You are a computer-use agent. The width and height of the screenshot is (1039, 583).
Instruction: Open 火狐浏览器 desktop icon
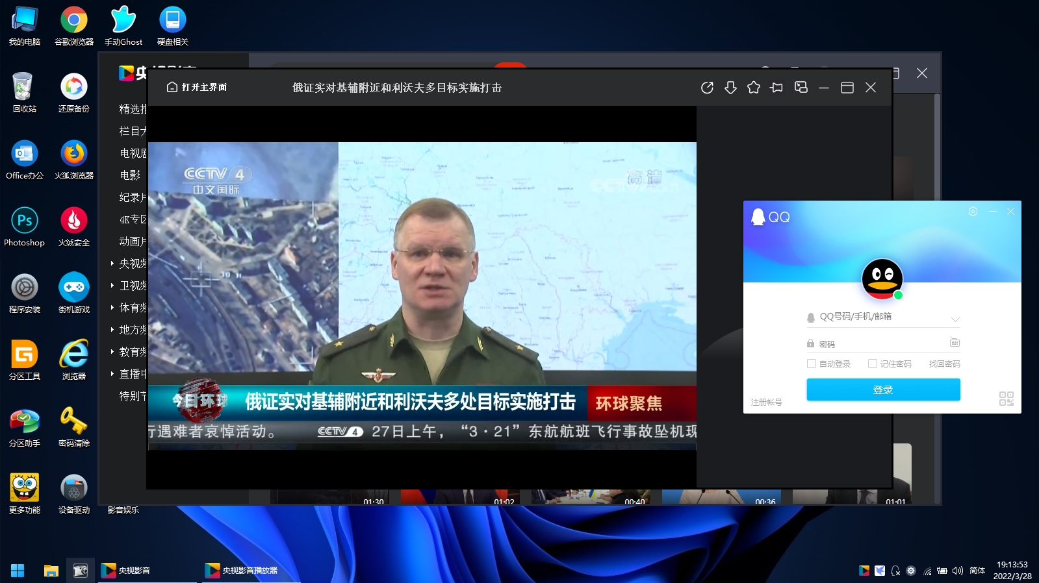tap(74, 160)
